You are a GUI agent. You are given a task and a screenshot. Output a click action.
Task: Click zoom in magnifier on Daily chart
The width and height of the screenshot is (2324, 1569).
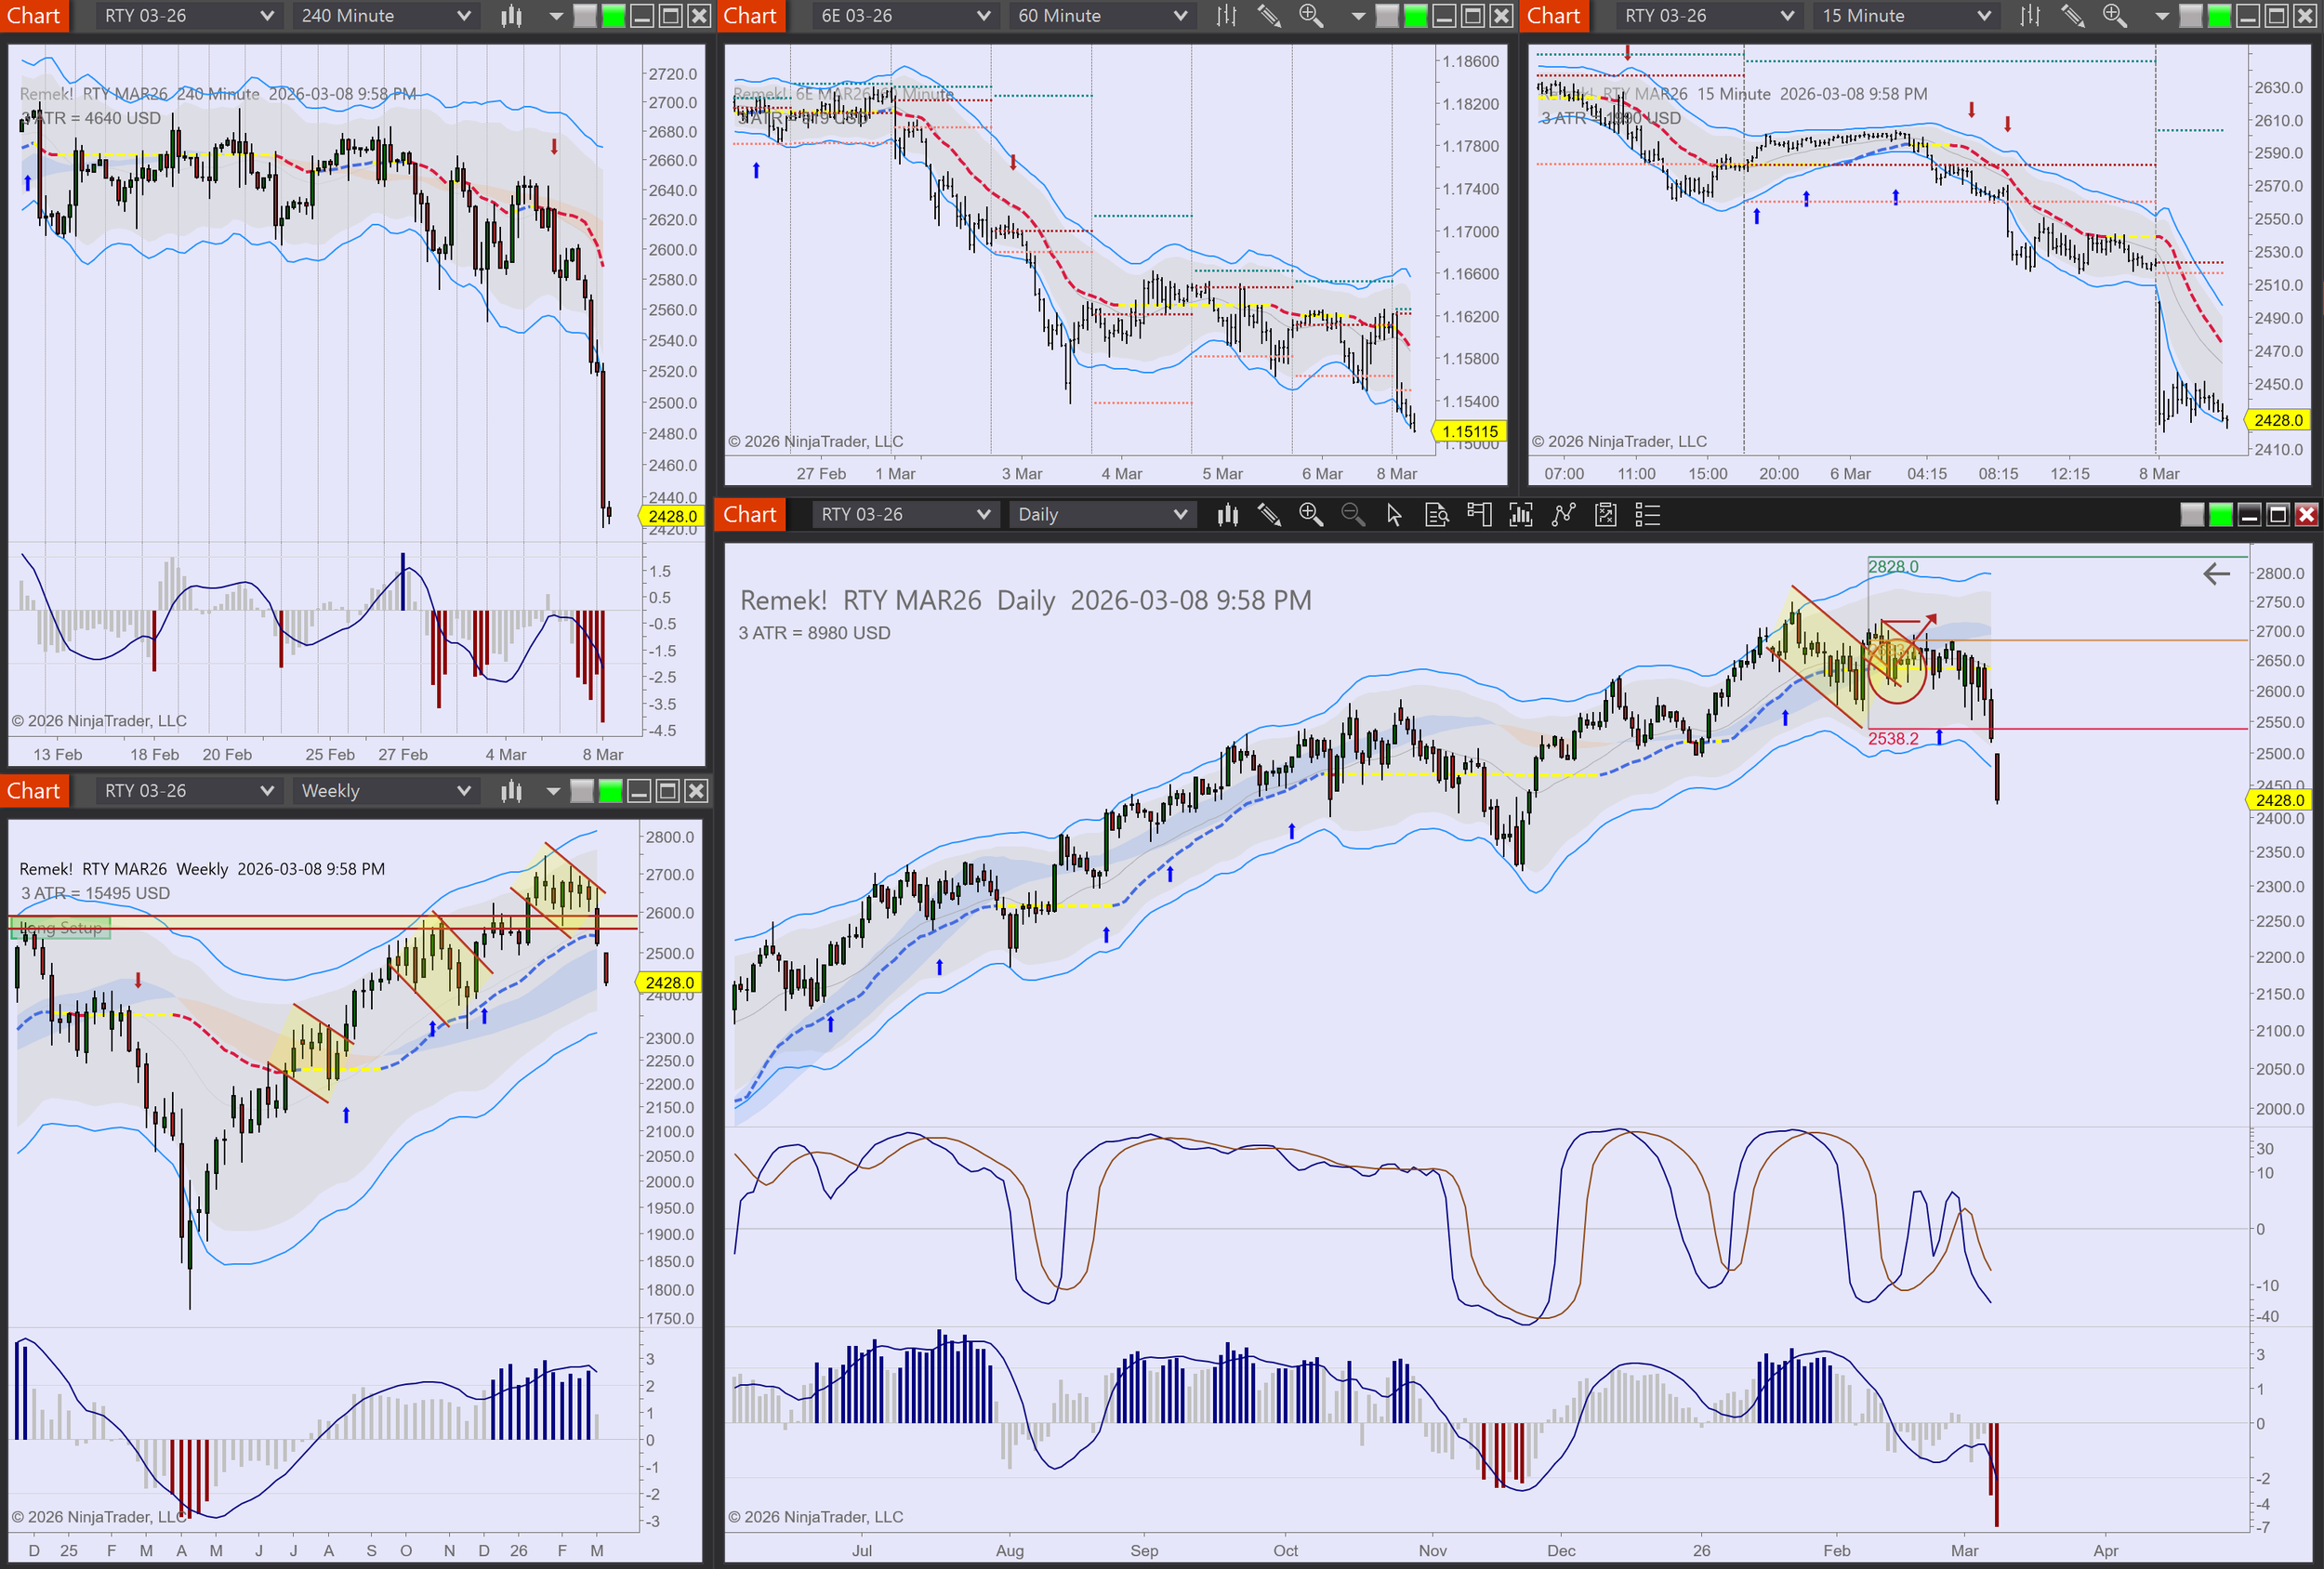pyautogui.click(x=1310, y=515)
